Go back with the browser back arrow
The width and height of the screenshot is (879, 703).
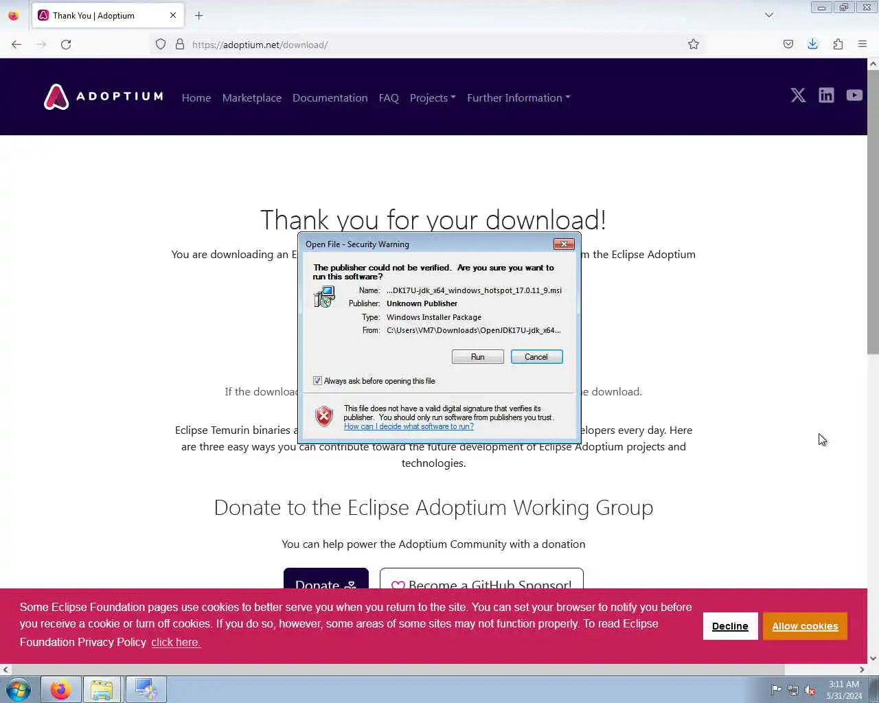pos(16,45)
